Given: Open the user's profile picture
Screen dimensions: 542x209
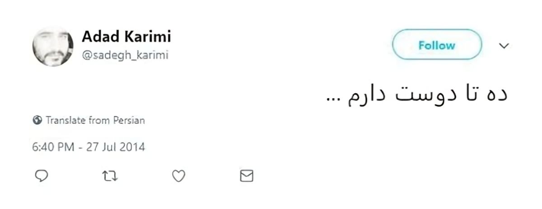Looking at the screenshot, I should coord(53,46).
